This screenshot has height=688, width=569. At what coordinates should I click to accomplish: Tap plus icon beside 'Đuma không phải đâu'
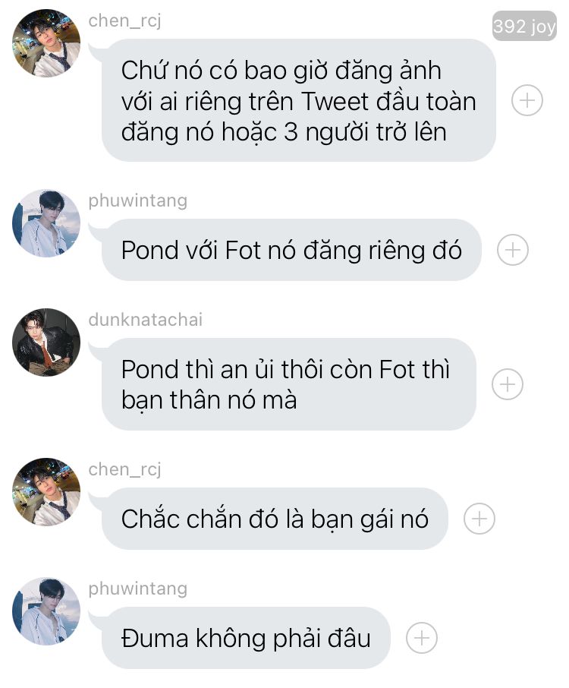click(421, 638)
